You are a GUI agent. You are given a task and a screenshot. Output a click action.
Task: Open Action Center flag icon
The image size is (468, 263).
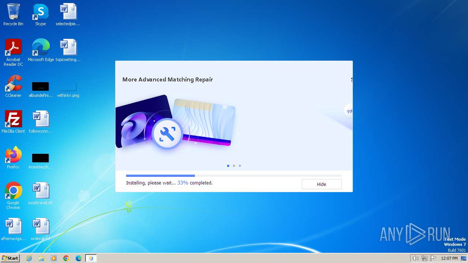click(433, 258)
